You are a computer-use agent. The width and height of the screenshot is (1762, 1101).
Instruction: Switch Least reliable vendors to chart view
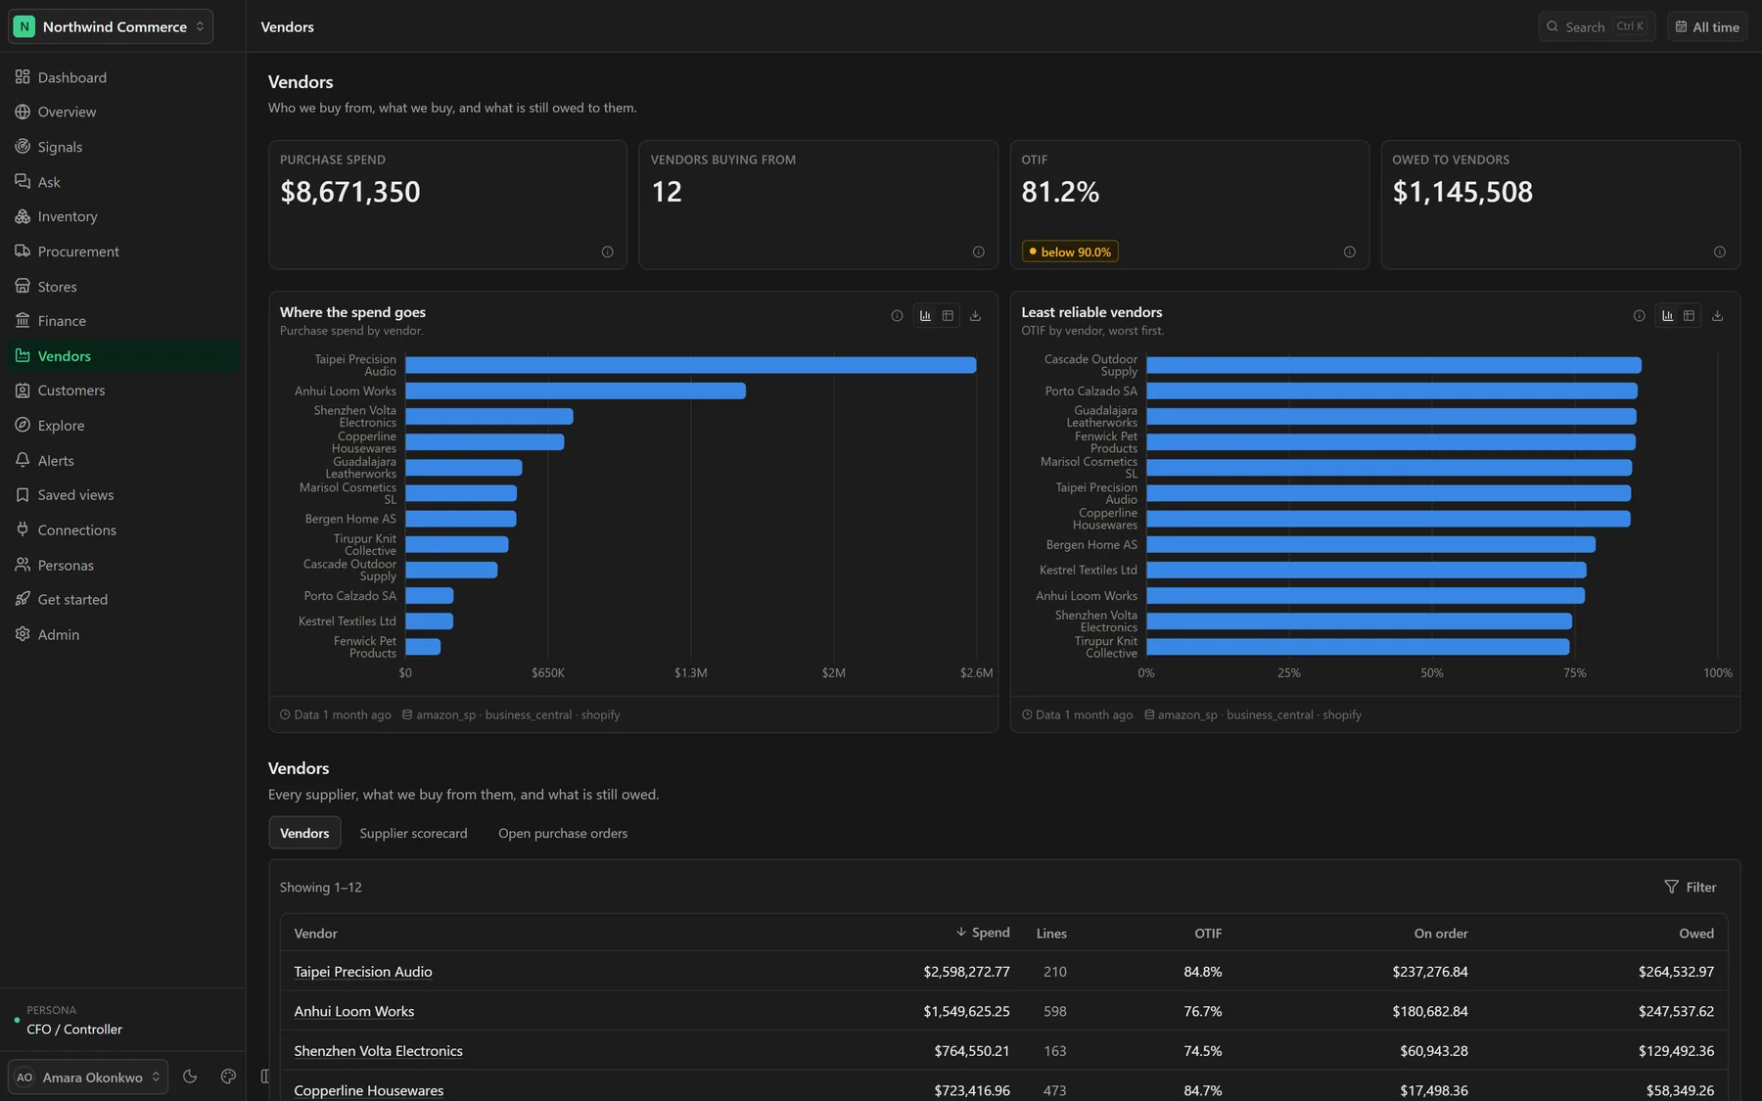1667,316
